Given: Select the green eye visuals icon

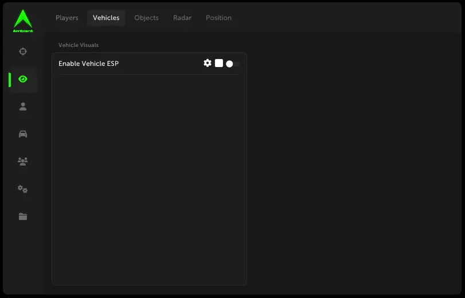Looking at the screenshot, I should coord(23,79).
